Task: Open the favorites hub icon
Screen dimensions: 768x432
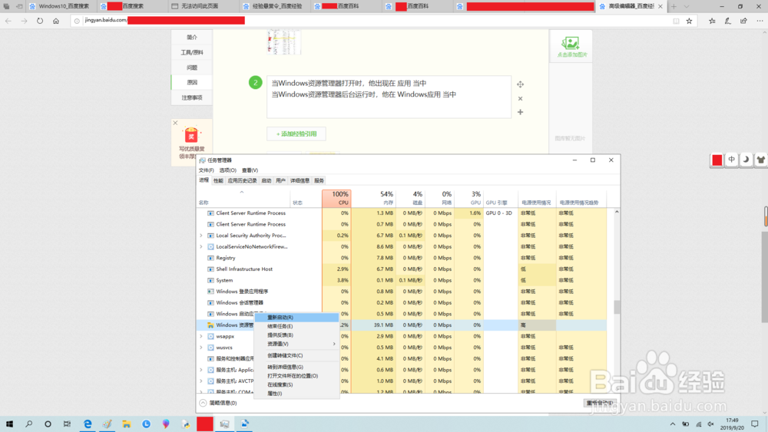Action: (x=712, y=21)
